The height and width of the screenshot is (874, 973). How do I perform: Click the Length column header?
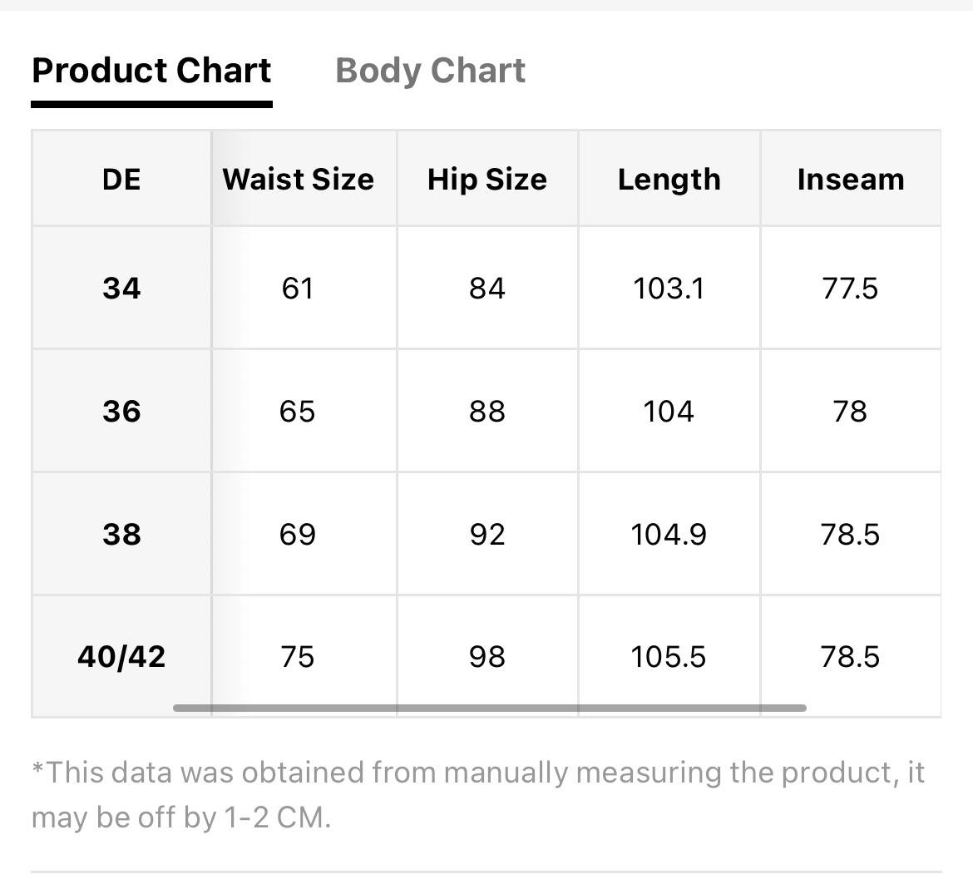coord(669,179)
